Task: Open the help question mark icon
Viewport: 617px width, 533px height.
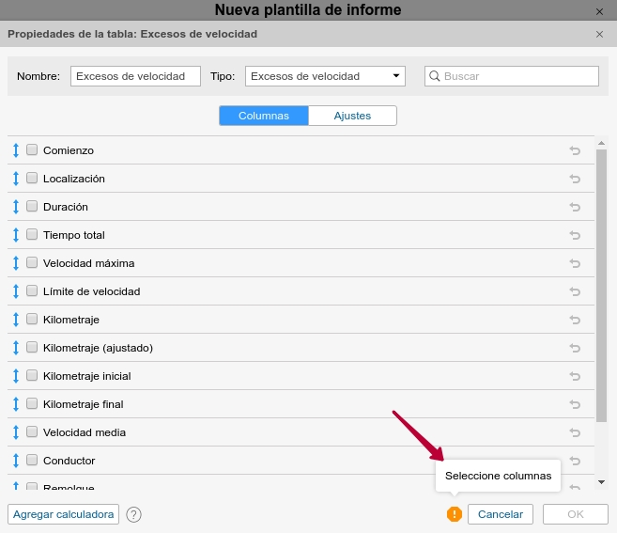Action: (x=133, y=514)
